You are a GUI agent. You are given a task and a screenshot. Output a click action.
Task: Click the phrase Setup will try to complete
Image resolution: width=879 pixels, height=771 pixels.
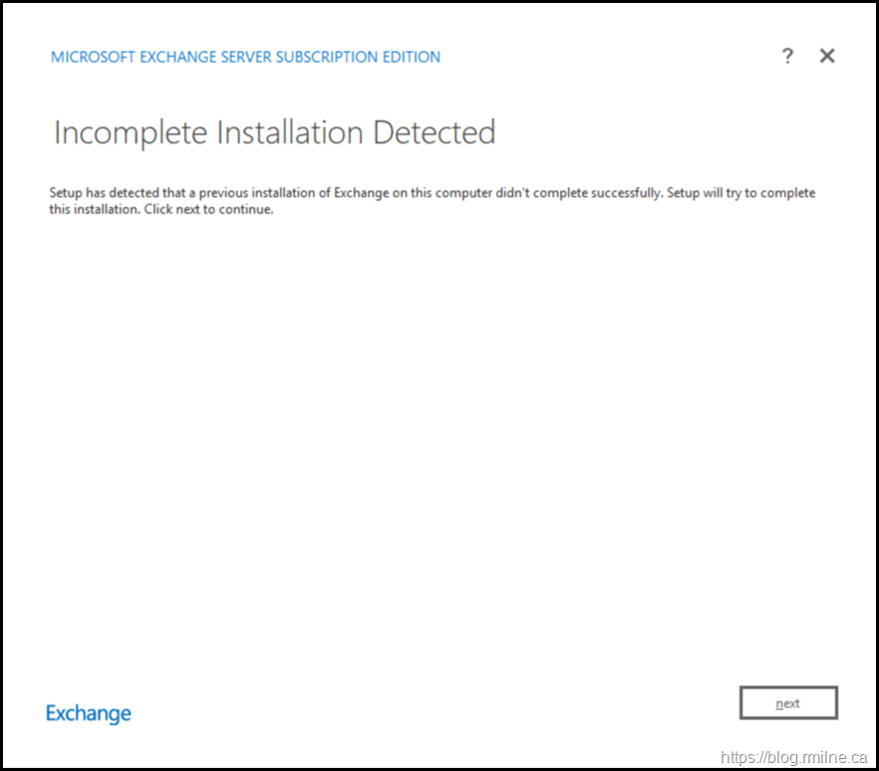[x=738, y=193]
